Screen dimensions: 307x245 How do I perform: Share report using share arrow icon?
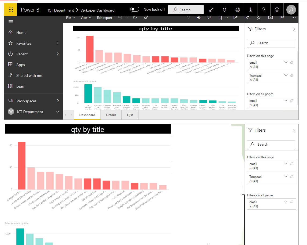pyautogui.click(x=282, y=18)
